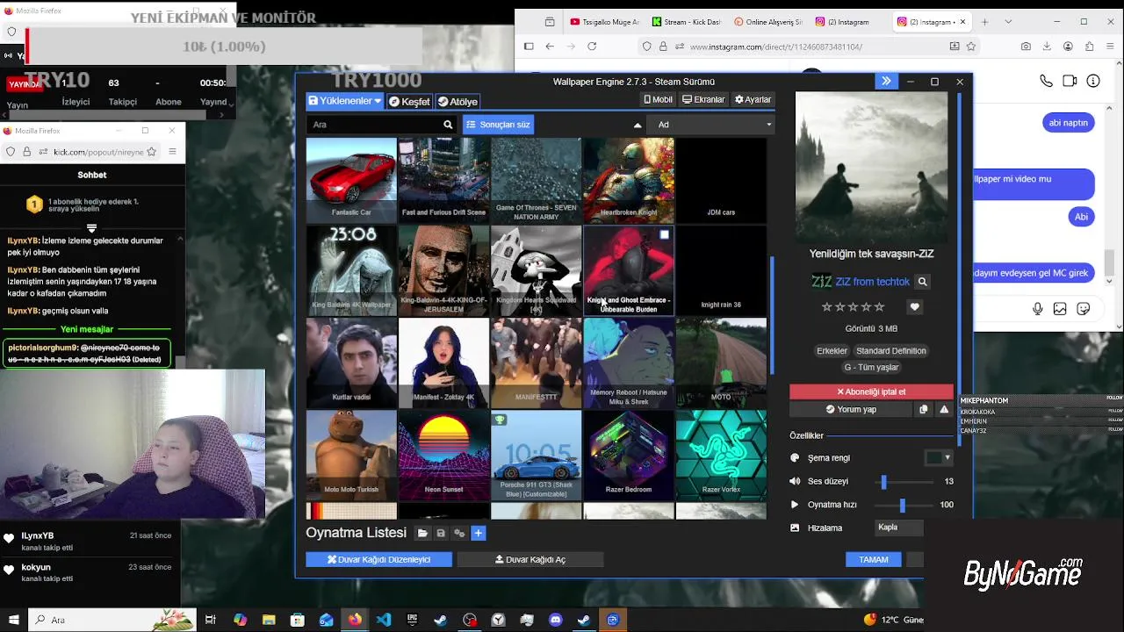The width and height of the screenshot is (1124, 632).
Task: Select the JDM cars wallpaper
Action: coord(721,179)
